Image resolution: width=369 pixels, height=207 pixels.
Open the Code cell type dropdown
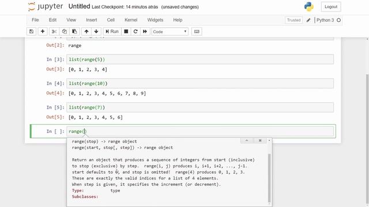tap(170, 32)
